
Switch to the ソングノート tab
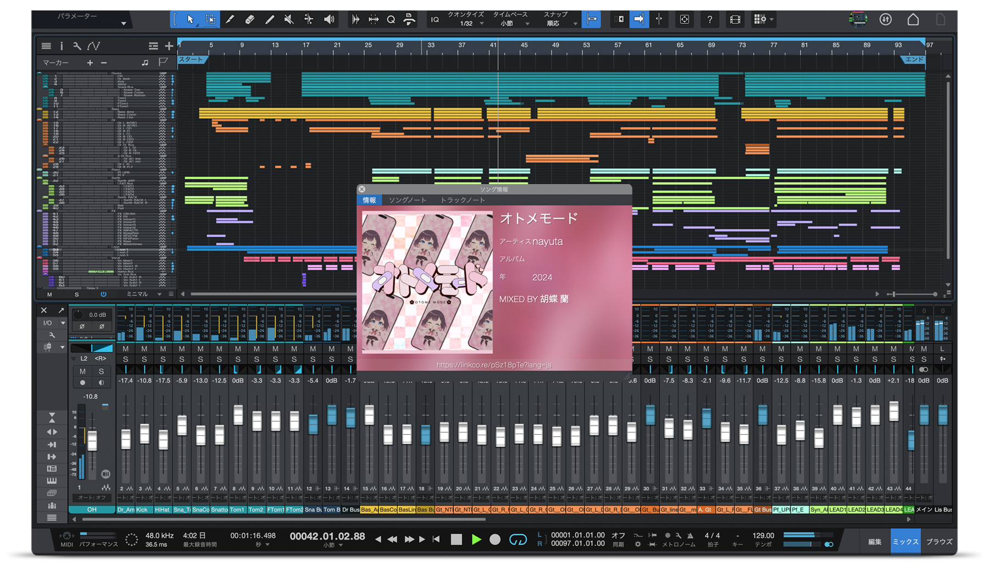(x=408, y=200)
